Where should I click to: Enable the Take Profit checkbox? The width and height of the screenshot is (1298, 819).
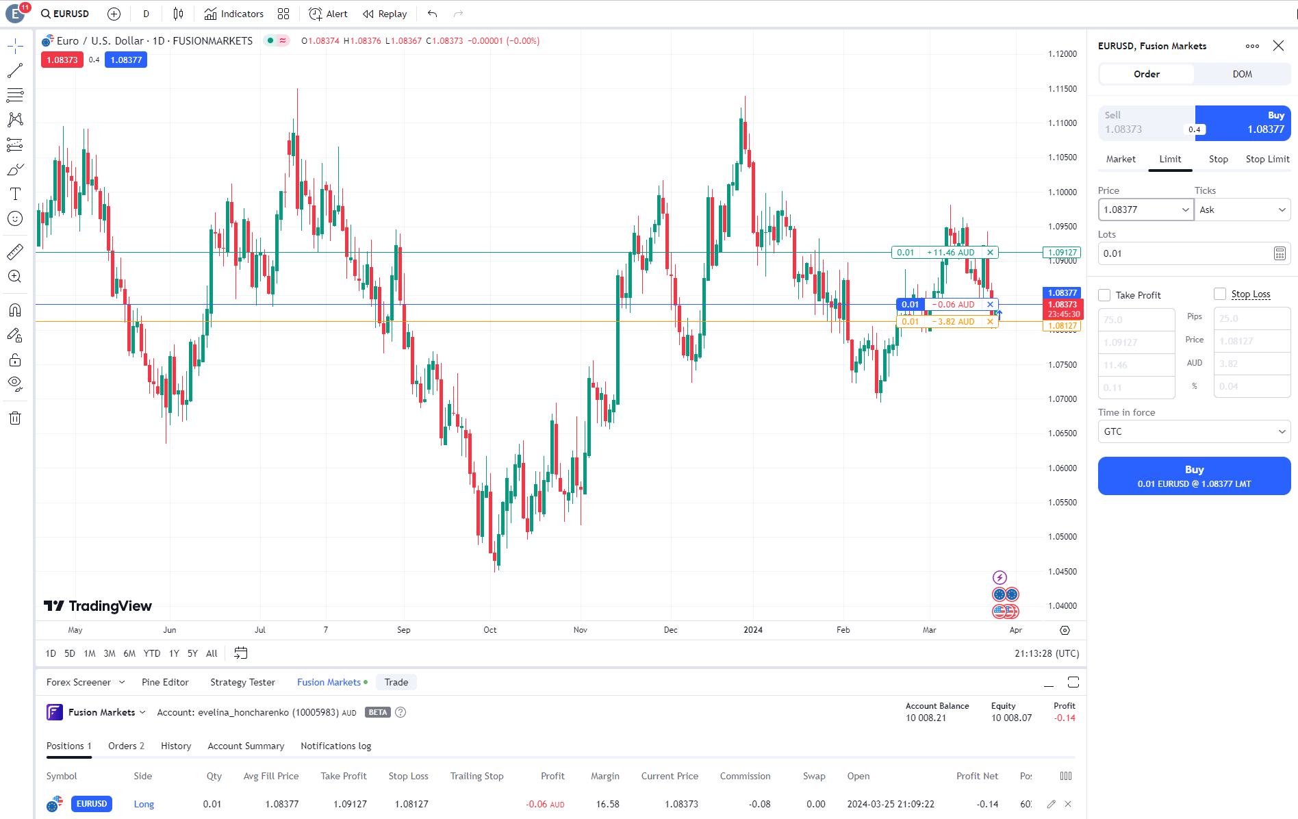[x=1104, y=295]
